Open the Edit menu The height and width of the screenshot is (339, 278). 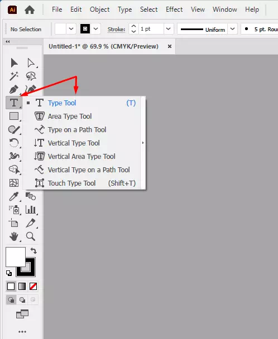(x=76, y=9)
